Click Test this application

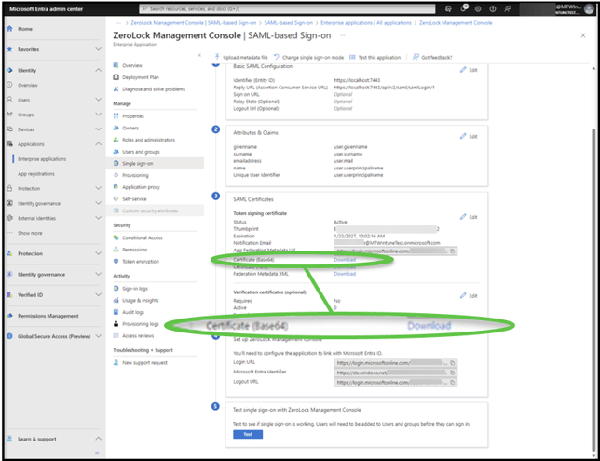[x=375, y=58]
